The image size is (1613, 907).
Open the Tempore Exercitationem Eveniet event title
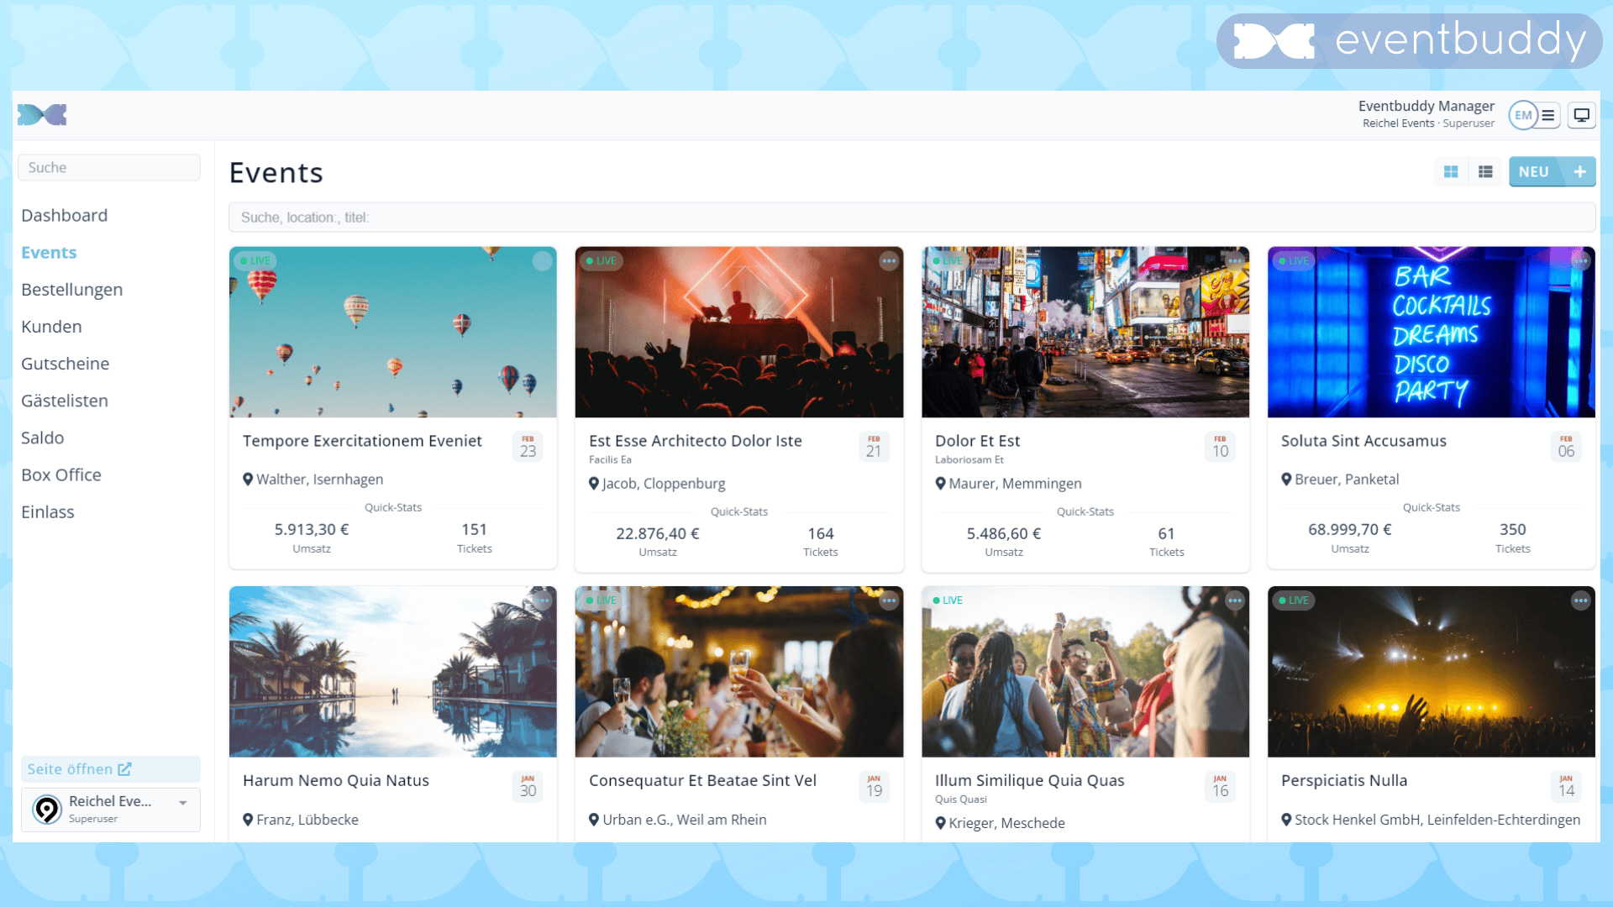[x=362, y=441]
